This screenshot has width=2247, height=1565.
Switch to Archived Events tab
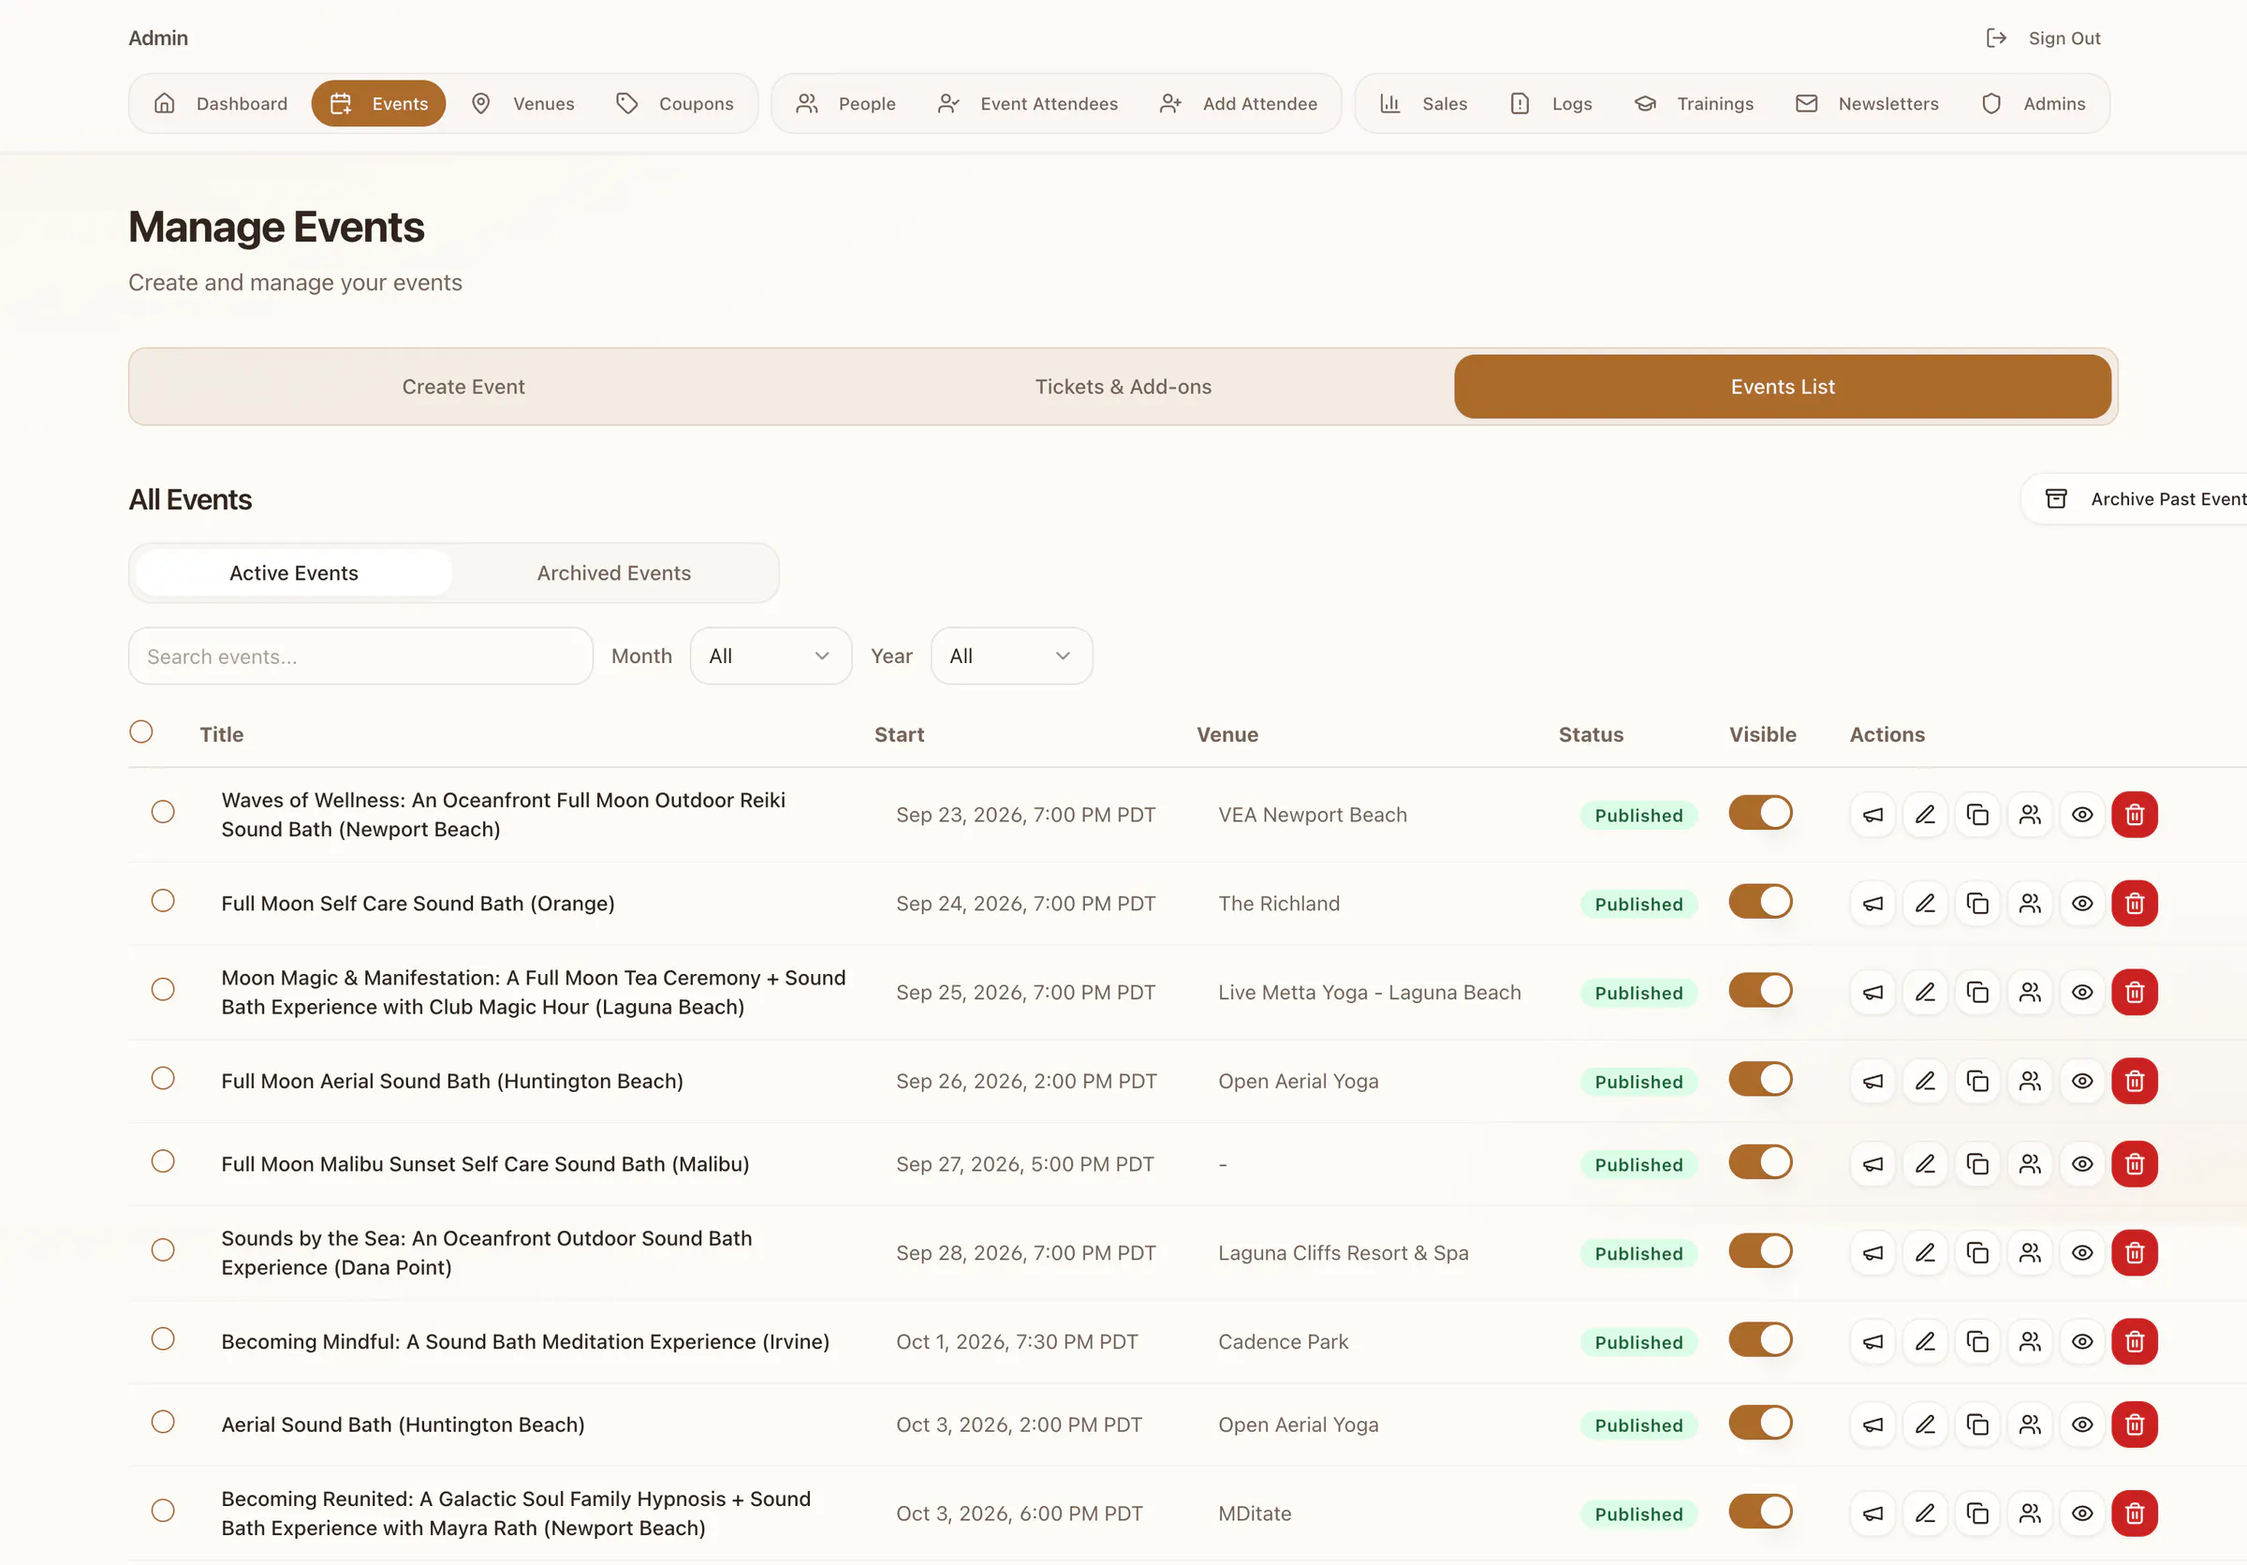tap(613, 573)
